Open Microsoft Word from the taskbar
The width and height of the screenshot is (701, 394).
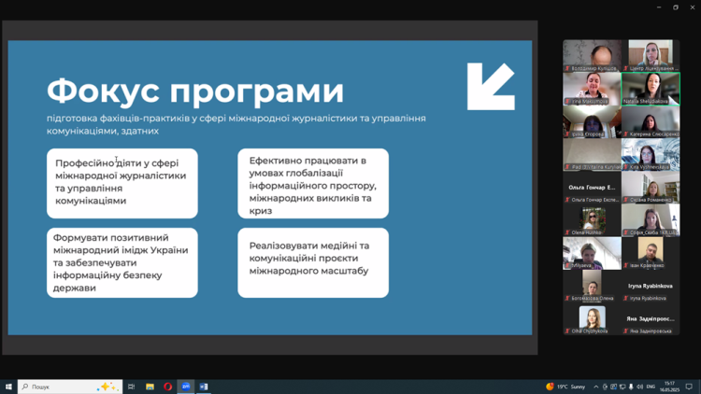pos(204,387)
